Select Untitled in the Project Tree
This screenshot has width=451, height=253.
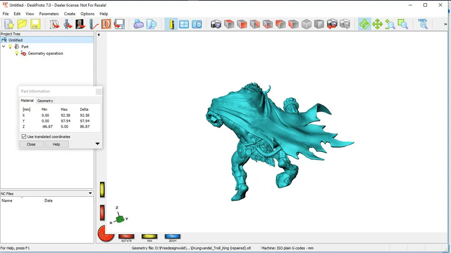point(15,40)
